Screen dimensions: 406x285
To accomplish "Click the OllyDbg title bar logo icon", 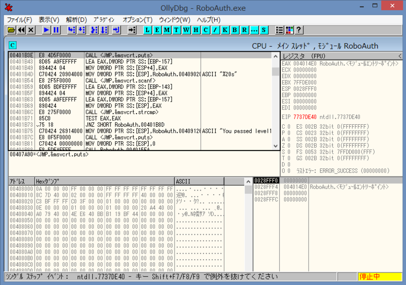I will click(9, 8).
